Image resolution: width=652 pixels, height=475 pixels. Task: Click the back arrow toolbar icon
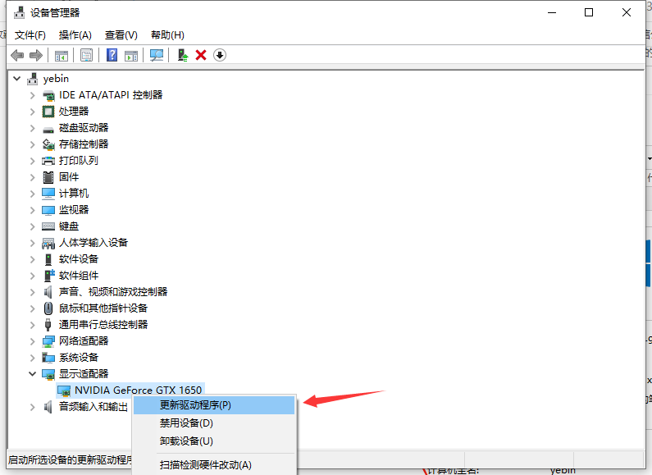17,55
